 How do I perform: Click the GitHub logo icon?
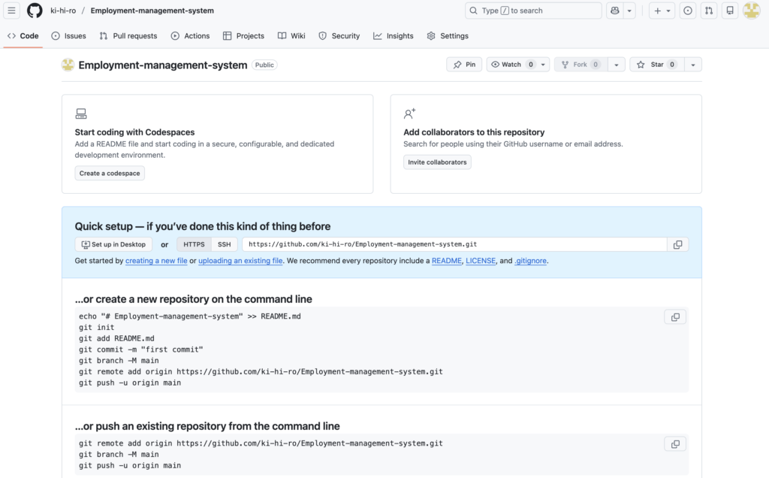pyautogui.click(x=35, y=11)
